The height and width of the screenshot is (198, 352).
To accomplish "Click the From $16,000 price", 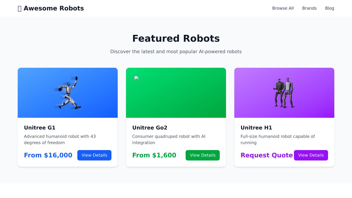I will [48, 155].
